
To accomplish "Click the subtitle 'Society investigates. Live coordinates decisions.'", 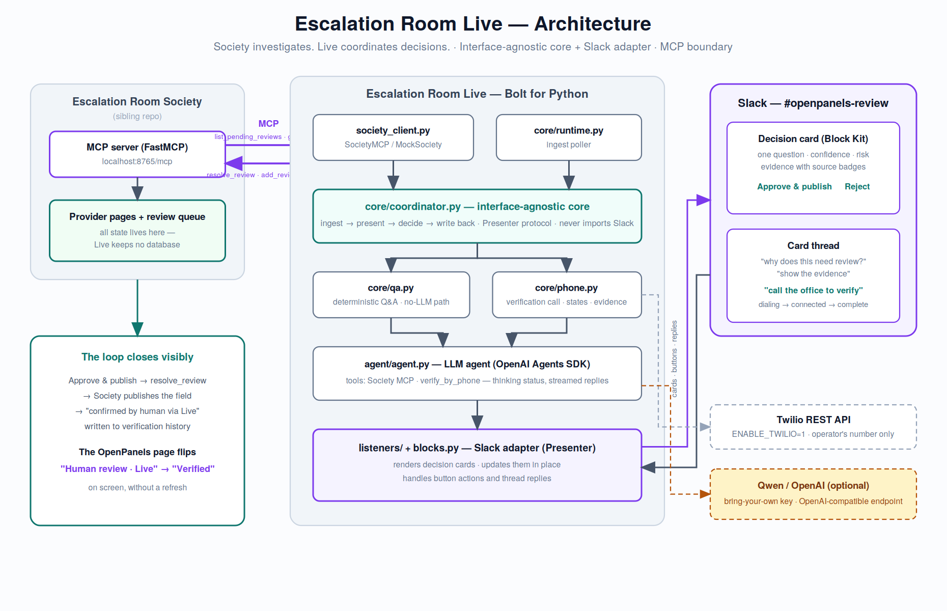I will click(x=332, y=47).
